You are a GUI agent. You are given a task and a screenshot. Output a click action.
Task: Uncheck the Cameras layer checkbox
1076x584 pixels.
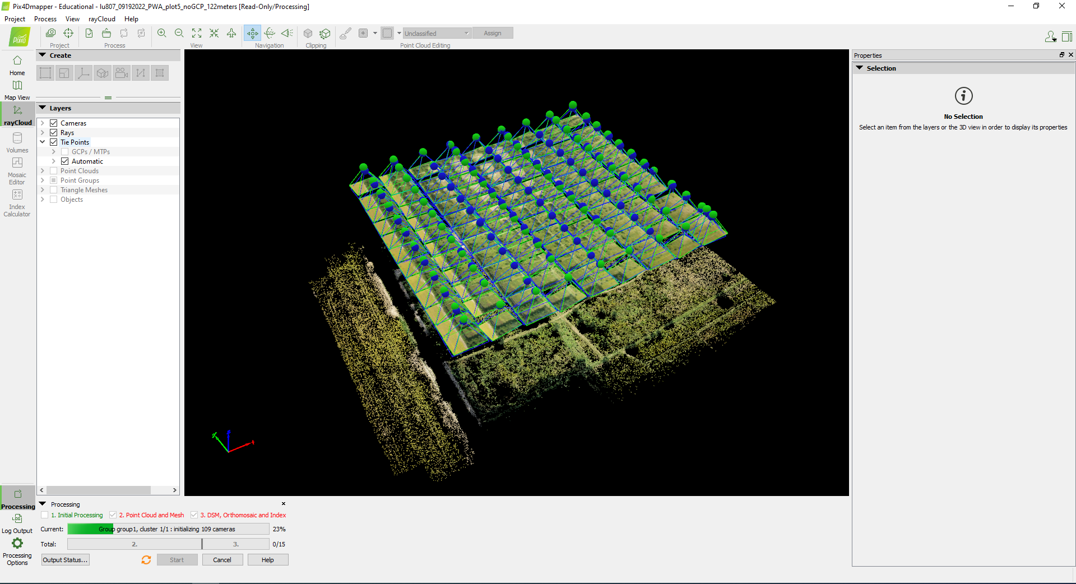[x=54, y=123]
